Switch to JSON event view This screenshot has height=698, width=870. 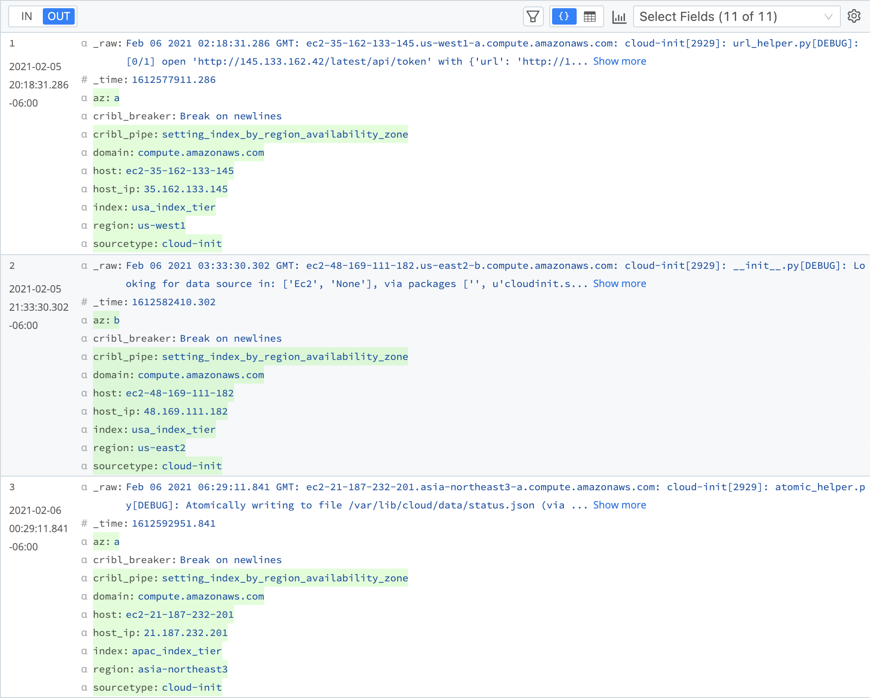564,17
